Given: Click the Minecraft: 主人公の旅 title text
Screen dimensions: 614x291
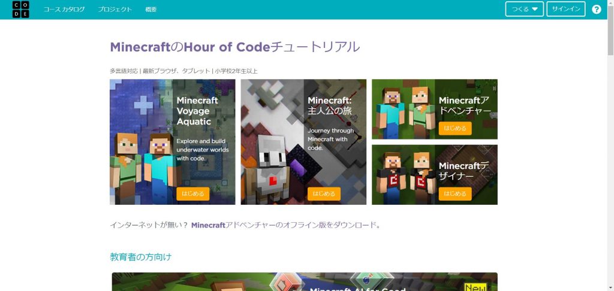Looking at the screenshot, I should click(330, 105).
